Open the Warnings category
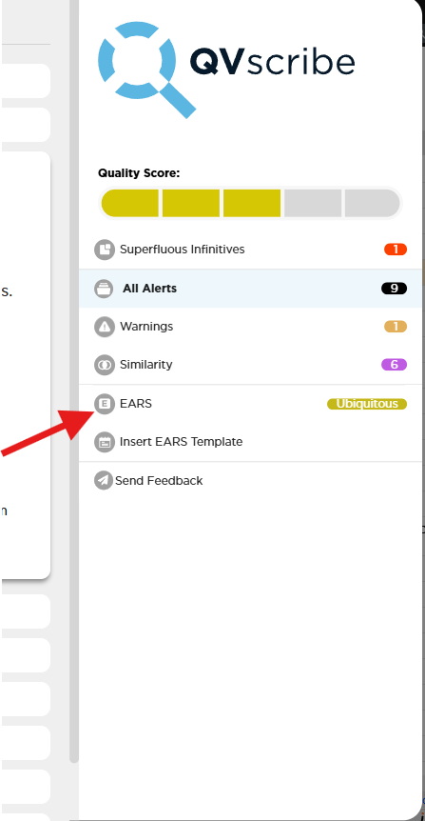Screen dimensions: 425x821 pyautogui.click(x=250, y=327)
